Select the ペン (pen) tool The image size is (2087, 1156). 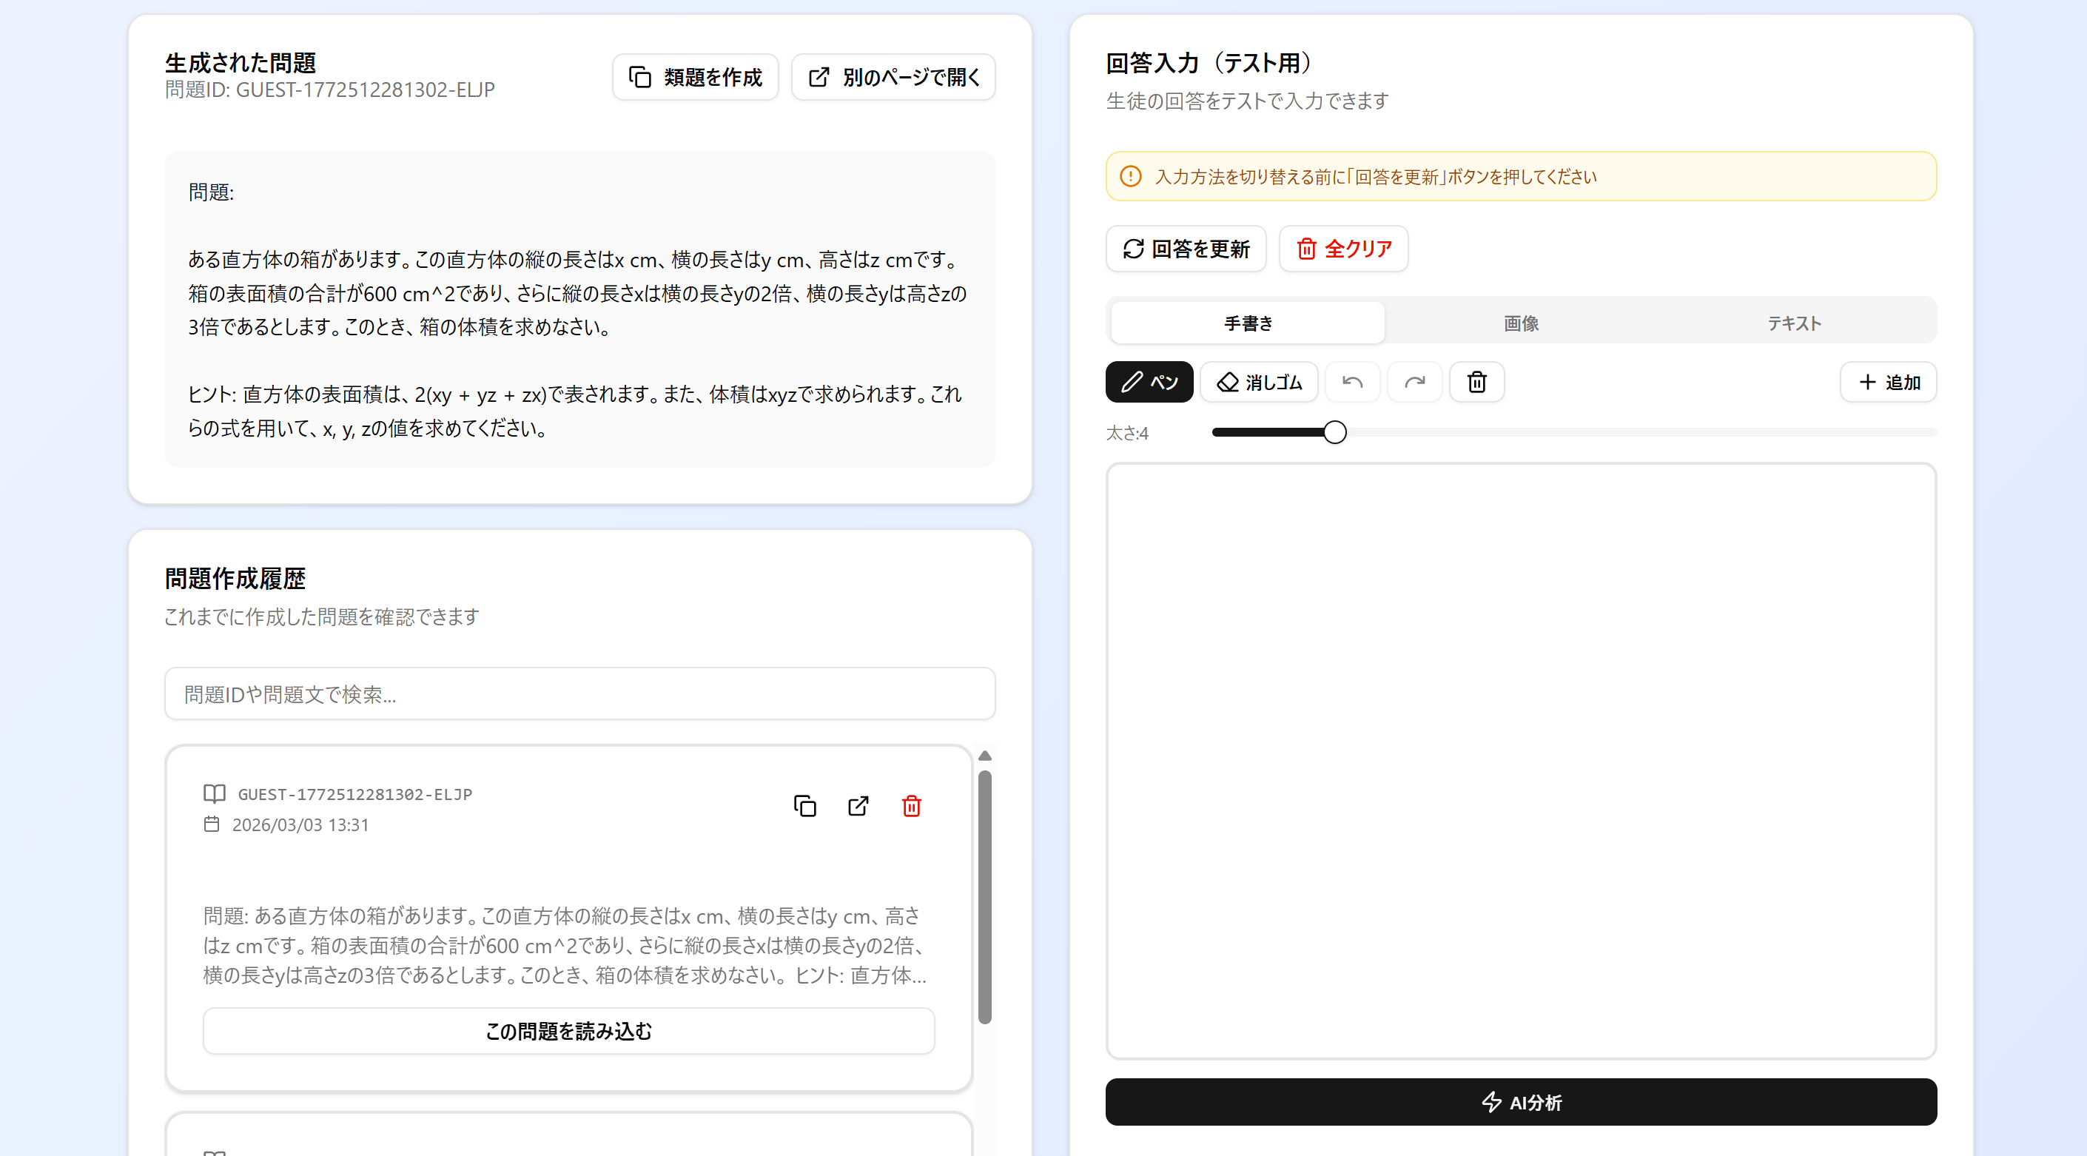(x=1148, y=382)
